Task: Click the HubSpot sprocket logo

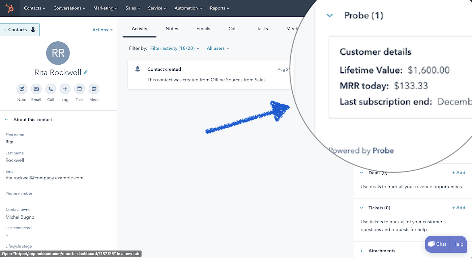Action: point(10,8)
